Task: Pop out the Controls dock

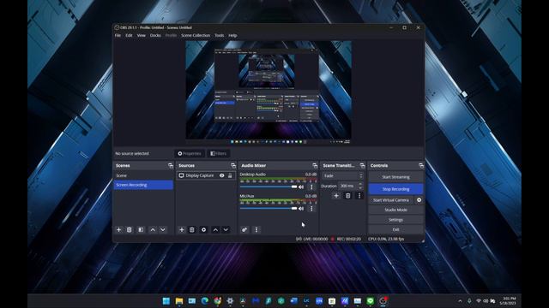Action: point(421,165)
